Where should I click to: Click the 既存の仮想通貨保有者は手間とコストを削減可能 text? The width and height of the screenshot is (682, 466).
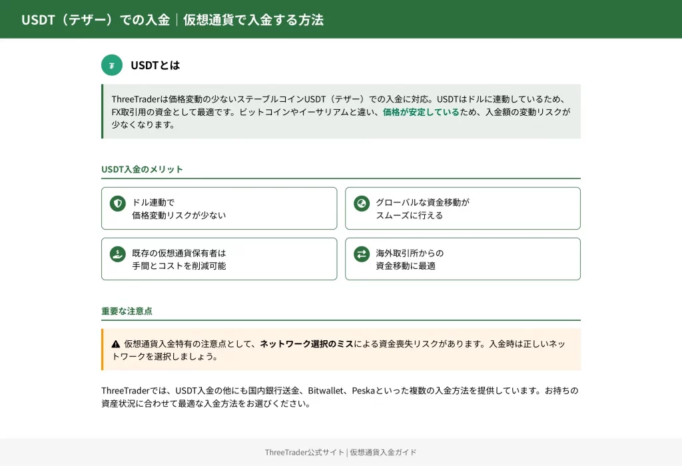tap(178, 259)
